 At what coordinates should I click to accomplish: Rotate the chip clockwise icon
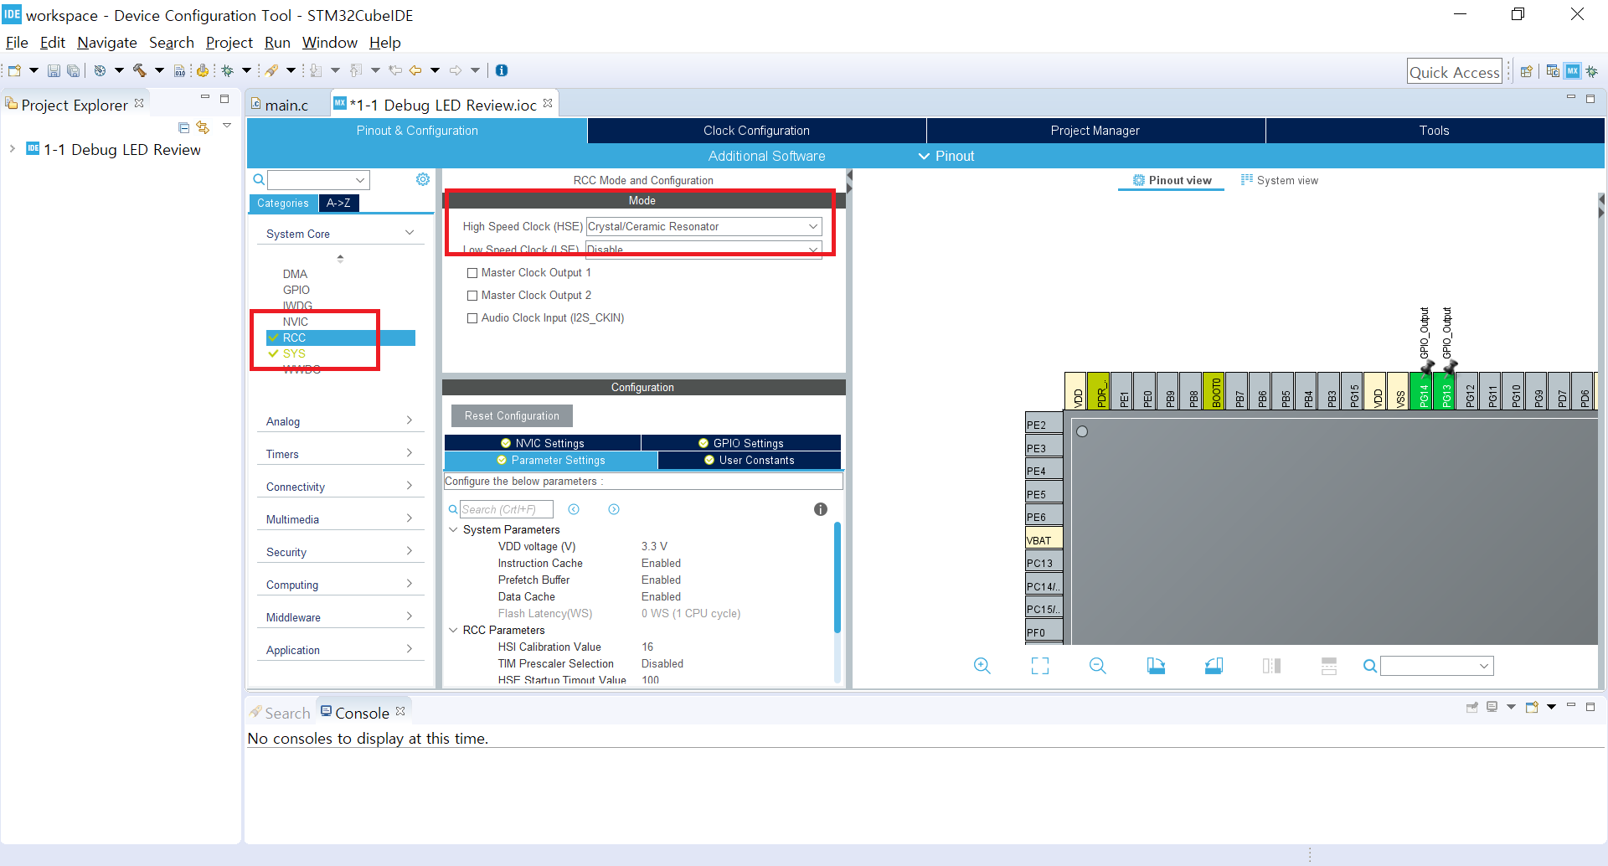click(x=1156, y=666)
